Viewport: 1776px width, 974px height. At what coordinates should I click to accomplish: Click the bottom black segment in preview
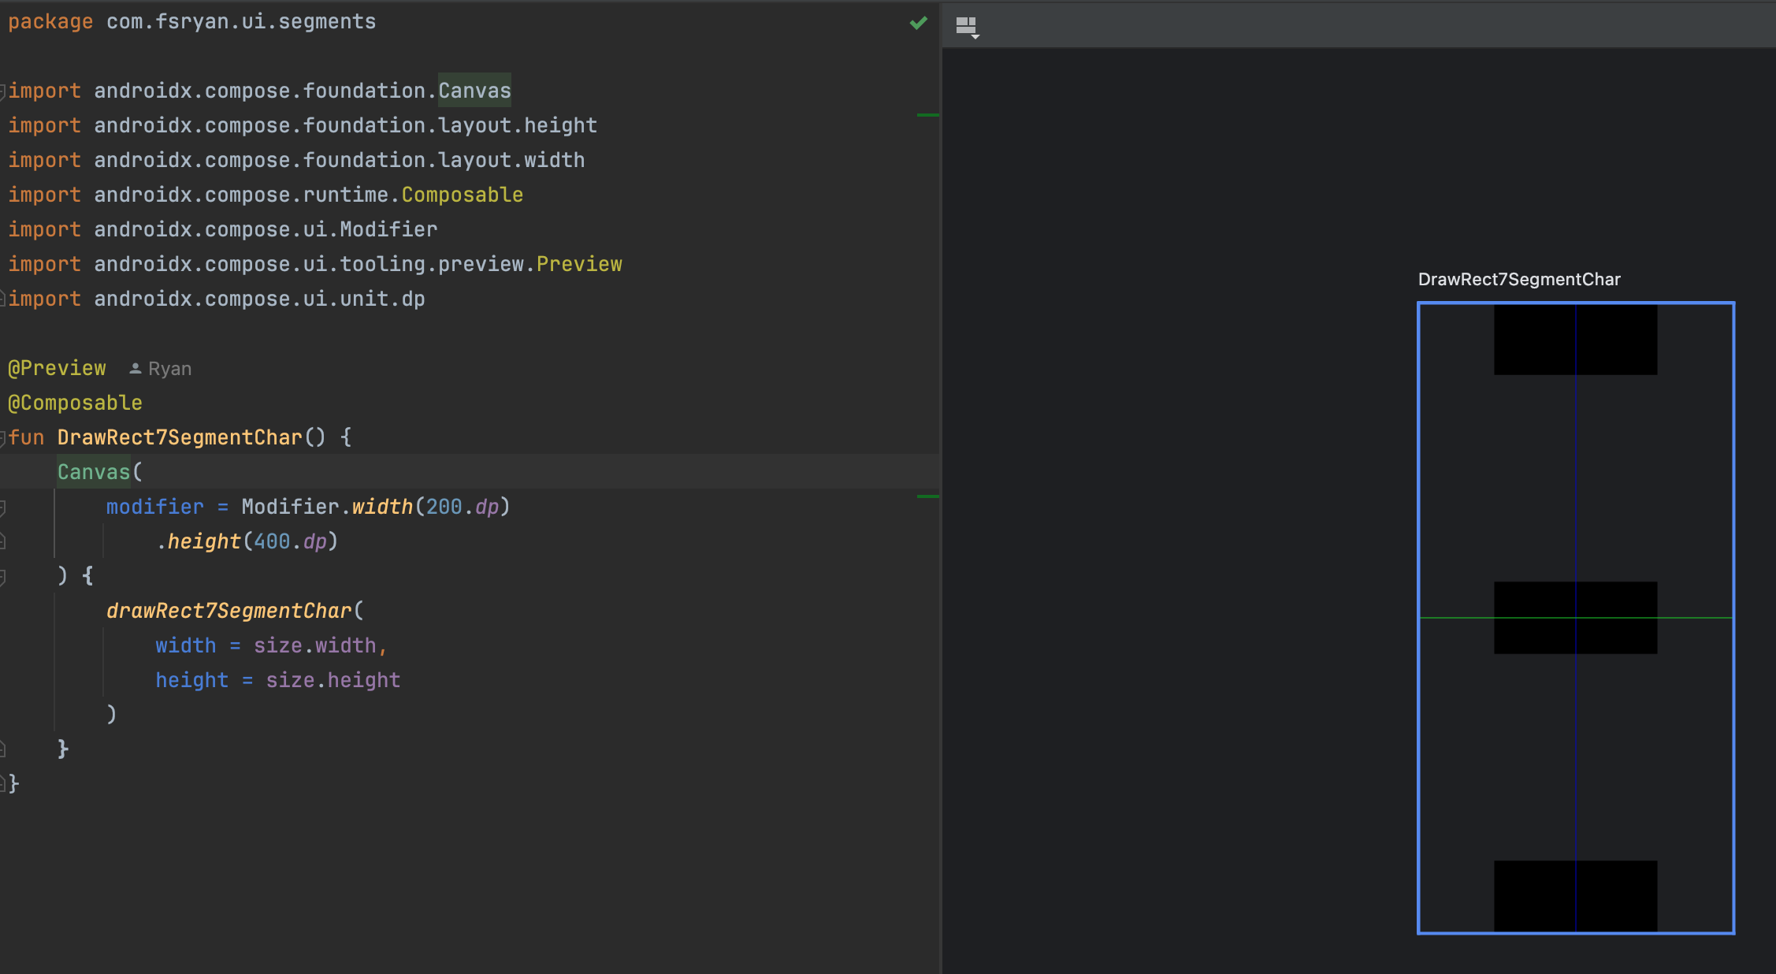[x=1576, y=896]
